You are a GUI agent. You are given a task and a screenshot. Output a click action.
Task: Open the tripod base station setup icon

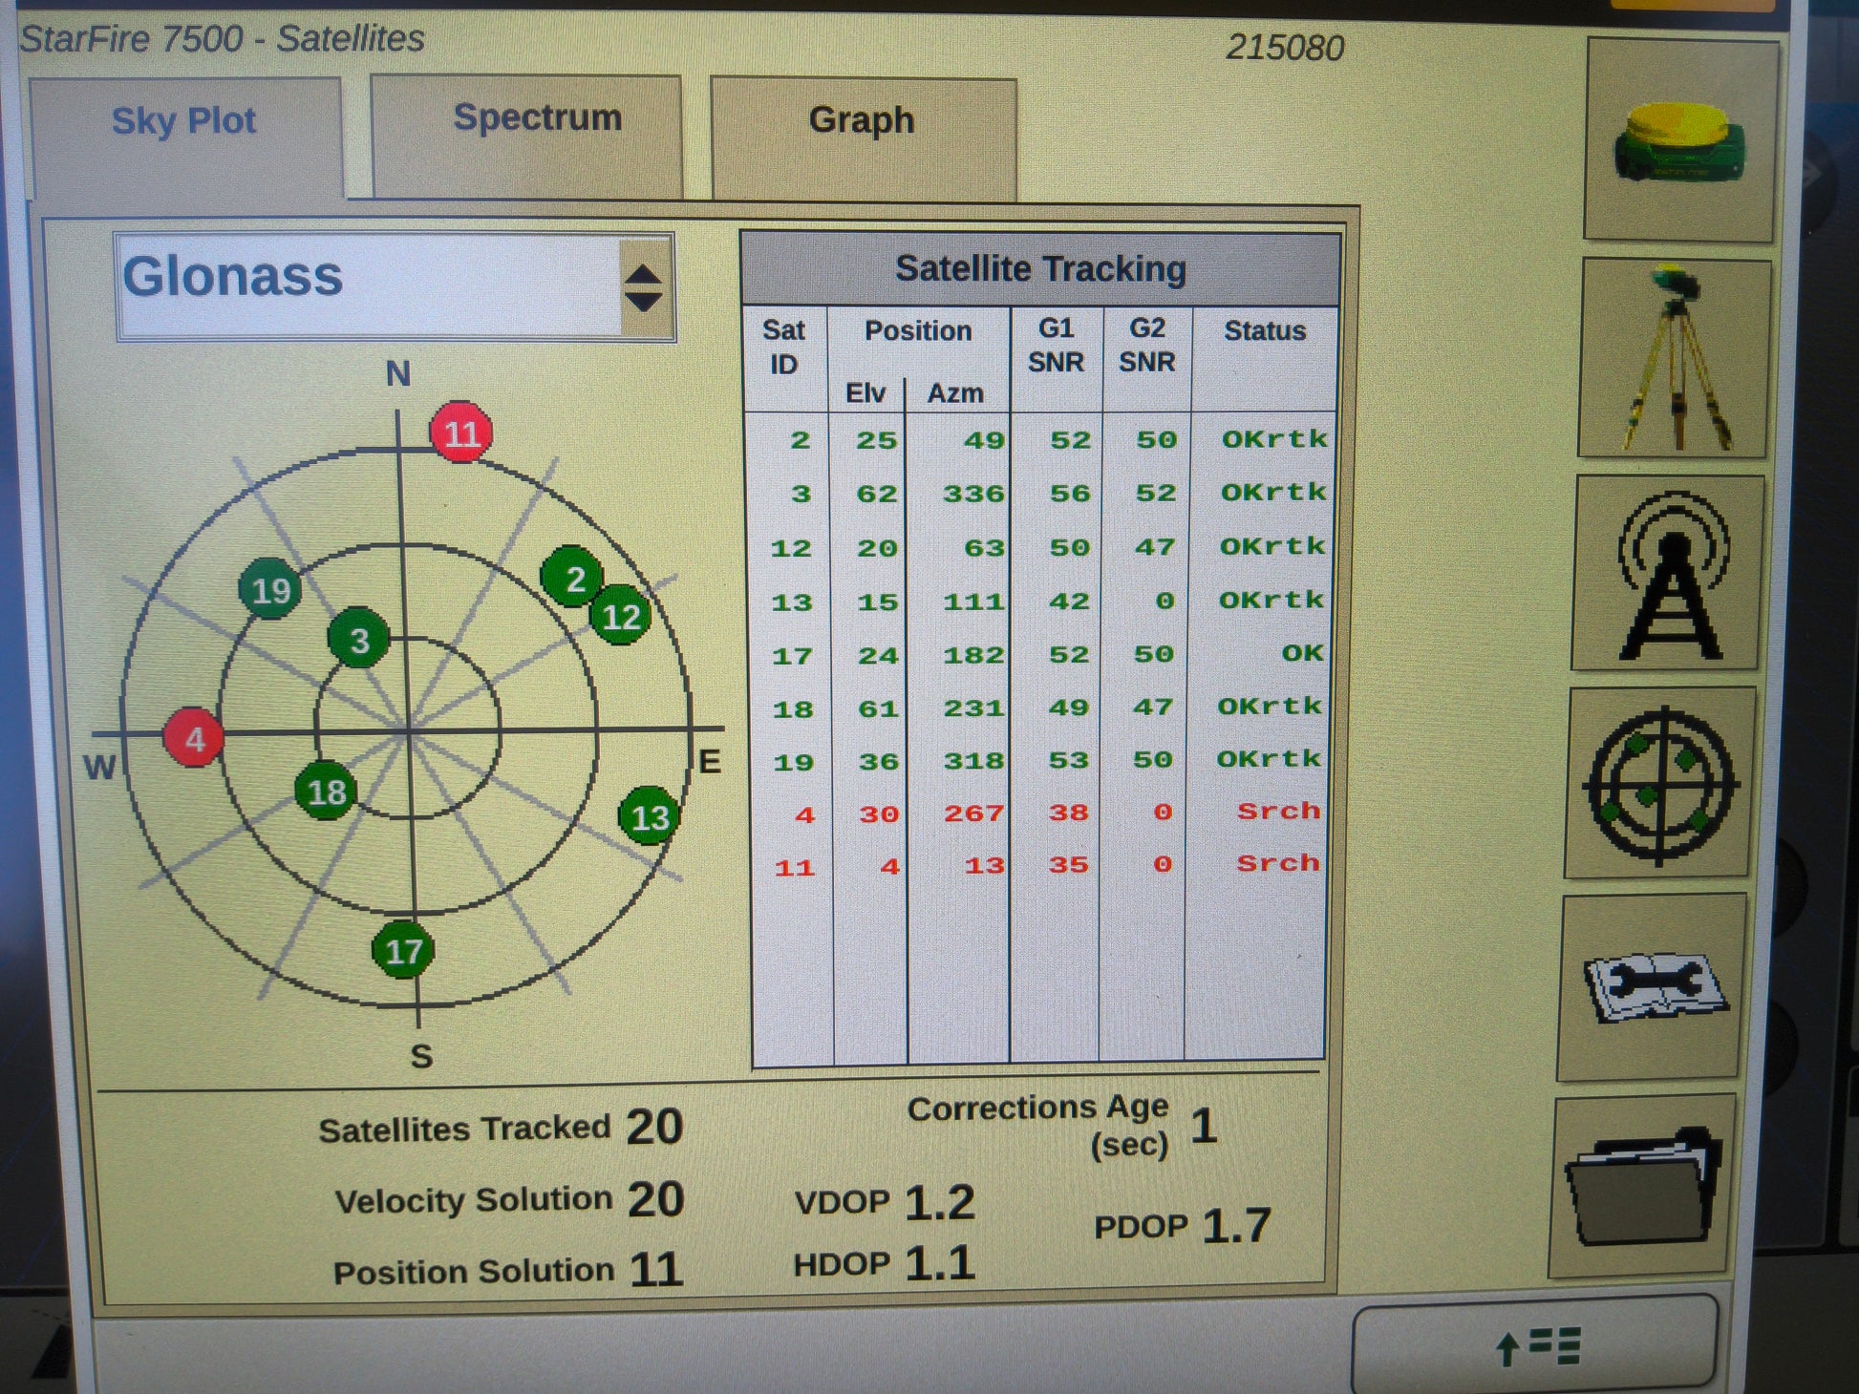pos(1674,359)
